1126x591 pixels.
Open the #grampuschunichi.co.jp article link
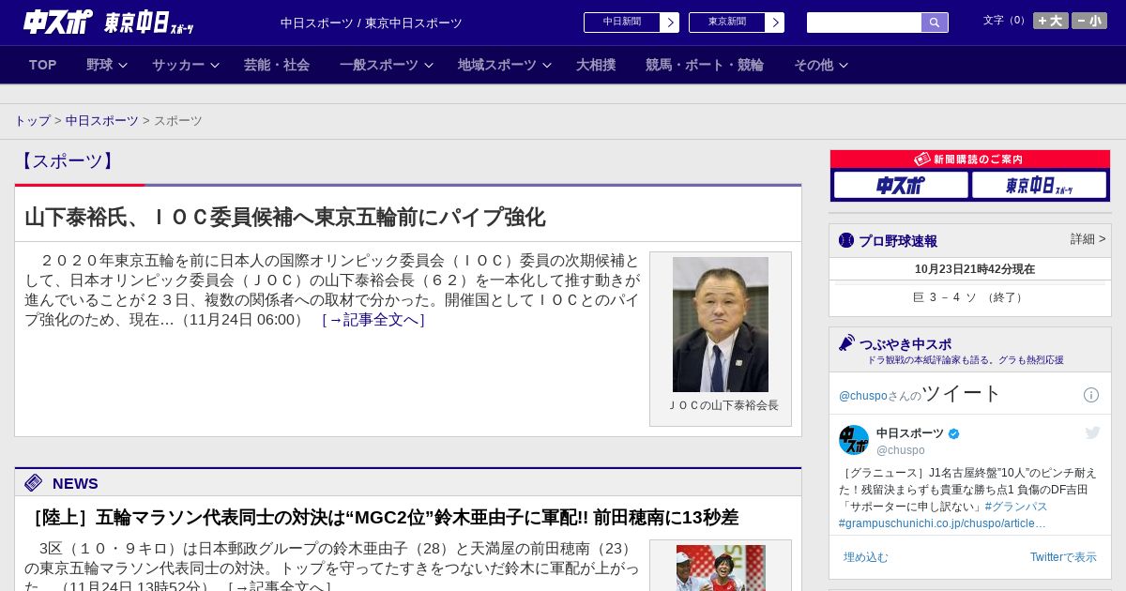942,523
